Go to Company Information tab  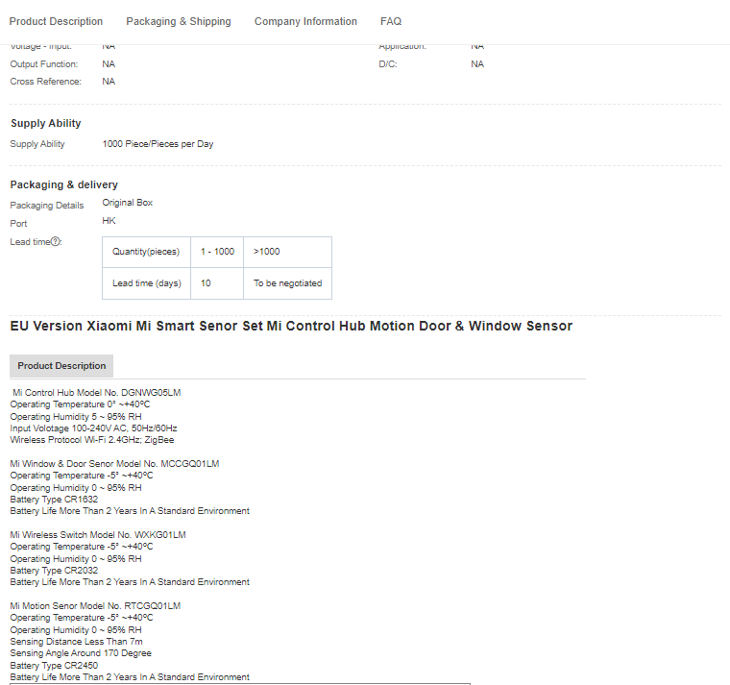coord(305,21)
